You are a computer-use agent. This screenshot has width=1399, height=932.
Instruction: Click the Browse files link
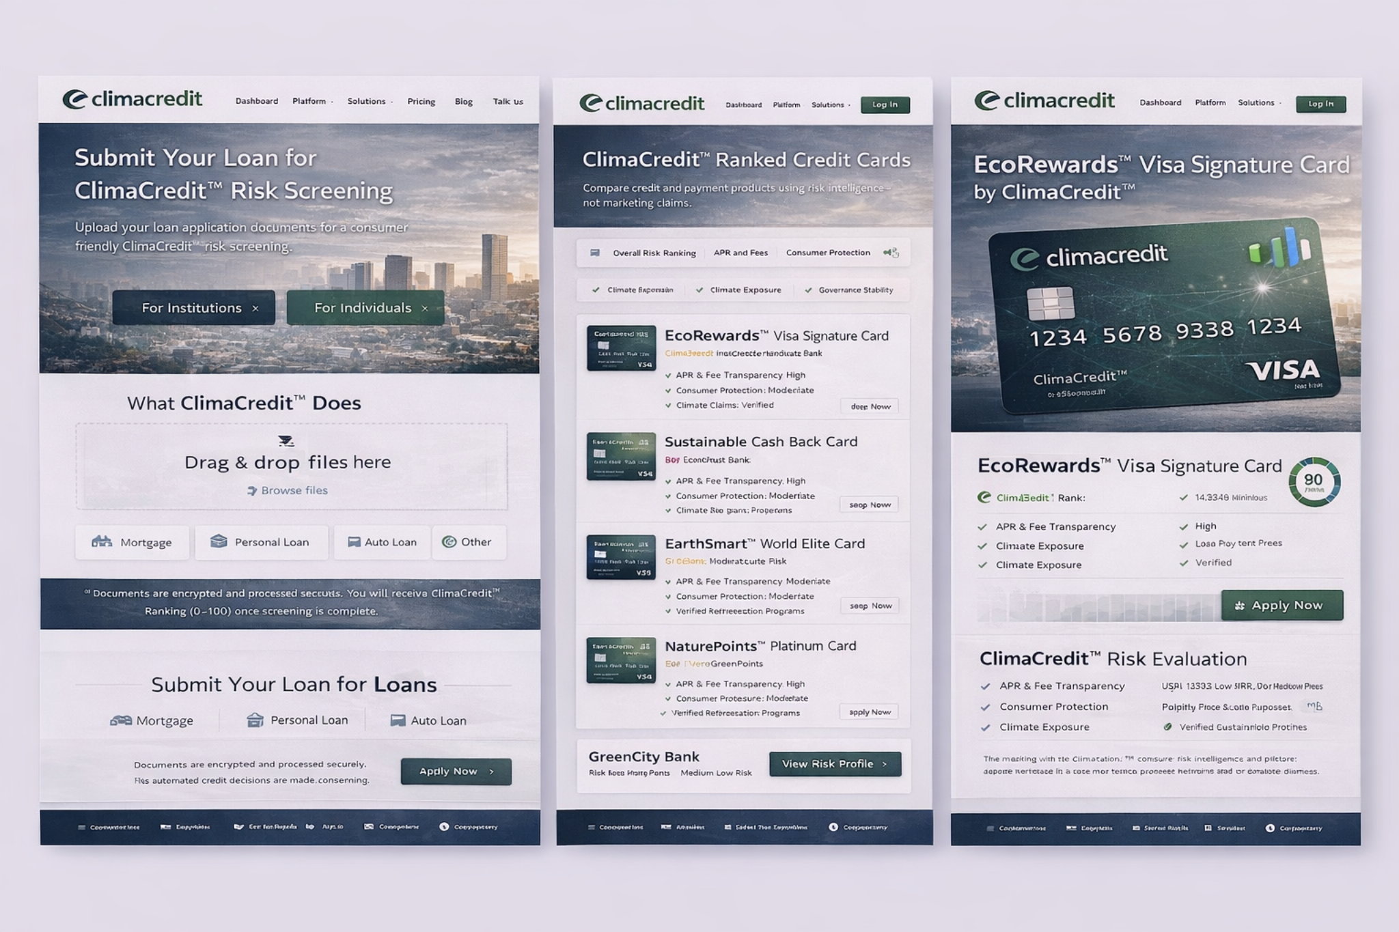294,490
